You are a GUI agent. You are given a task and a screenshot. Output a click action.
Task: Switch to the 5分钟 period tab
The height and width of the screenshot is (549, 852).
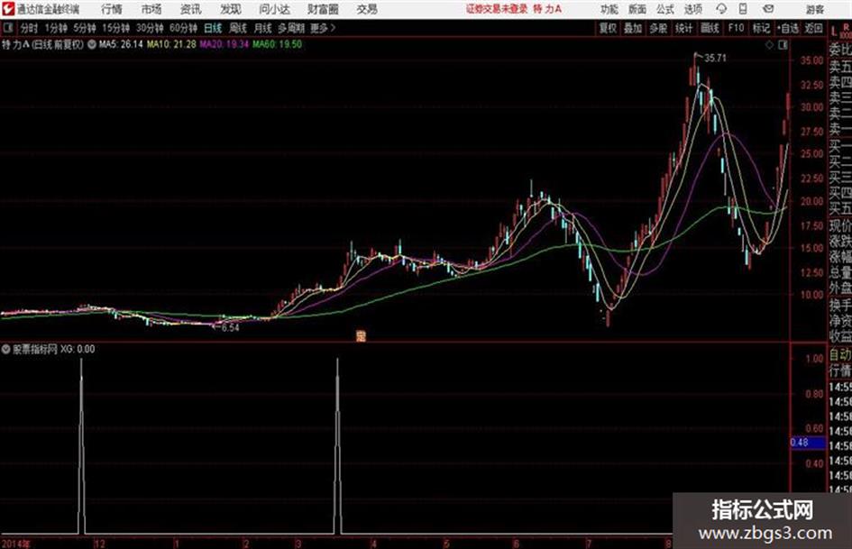[x=85, y=28]
